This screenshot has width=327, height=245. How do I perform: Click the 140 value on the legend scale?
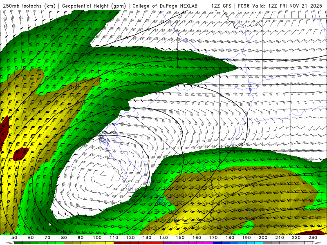pos(164,238)
